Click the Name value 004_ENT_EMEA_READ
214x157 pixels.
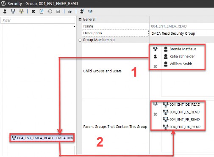169,26
